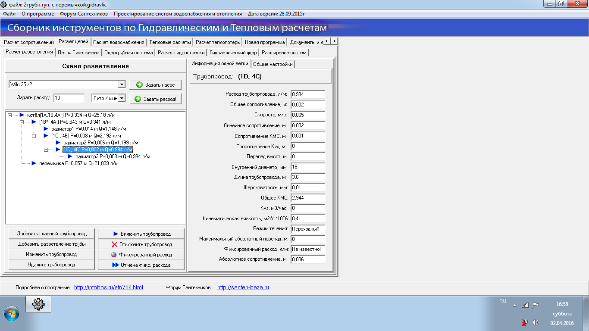Click the RU language indicator
This screenshot has height=331, width=589.
[x=503, y=301]
